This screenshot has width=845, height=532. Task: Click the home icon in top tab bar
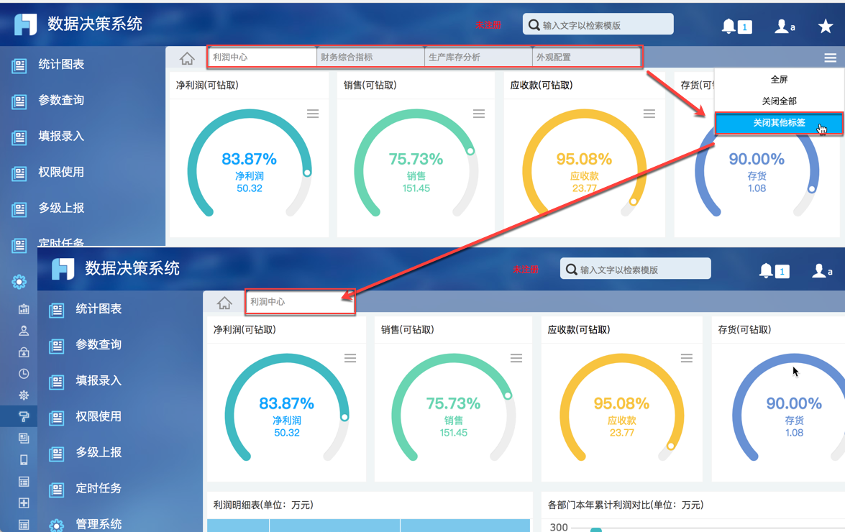187,58
